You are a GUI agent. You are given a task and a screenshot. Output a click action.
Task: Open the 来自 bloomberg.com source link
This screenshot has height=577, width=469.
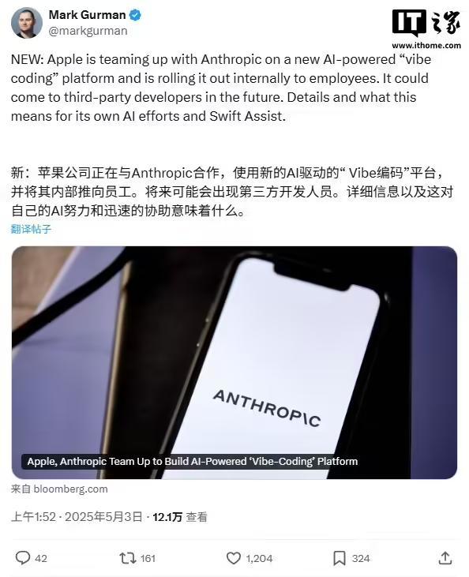[x=59, y=489]
